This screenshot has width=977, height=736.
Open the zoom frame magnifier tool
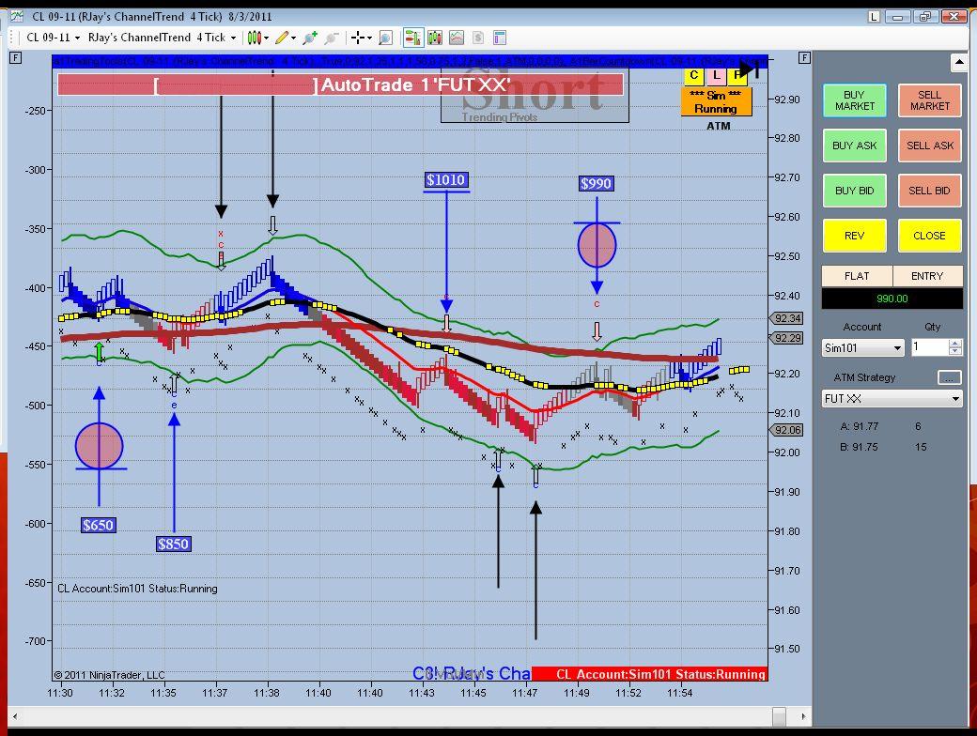point(385,38)
